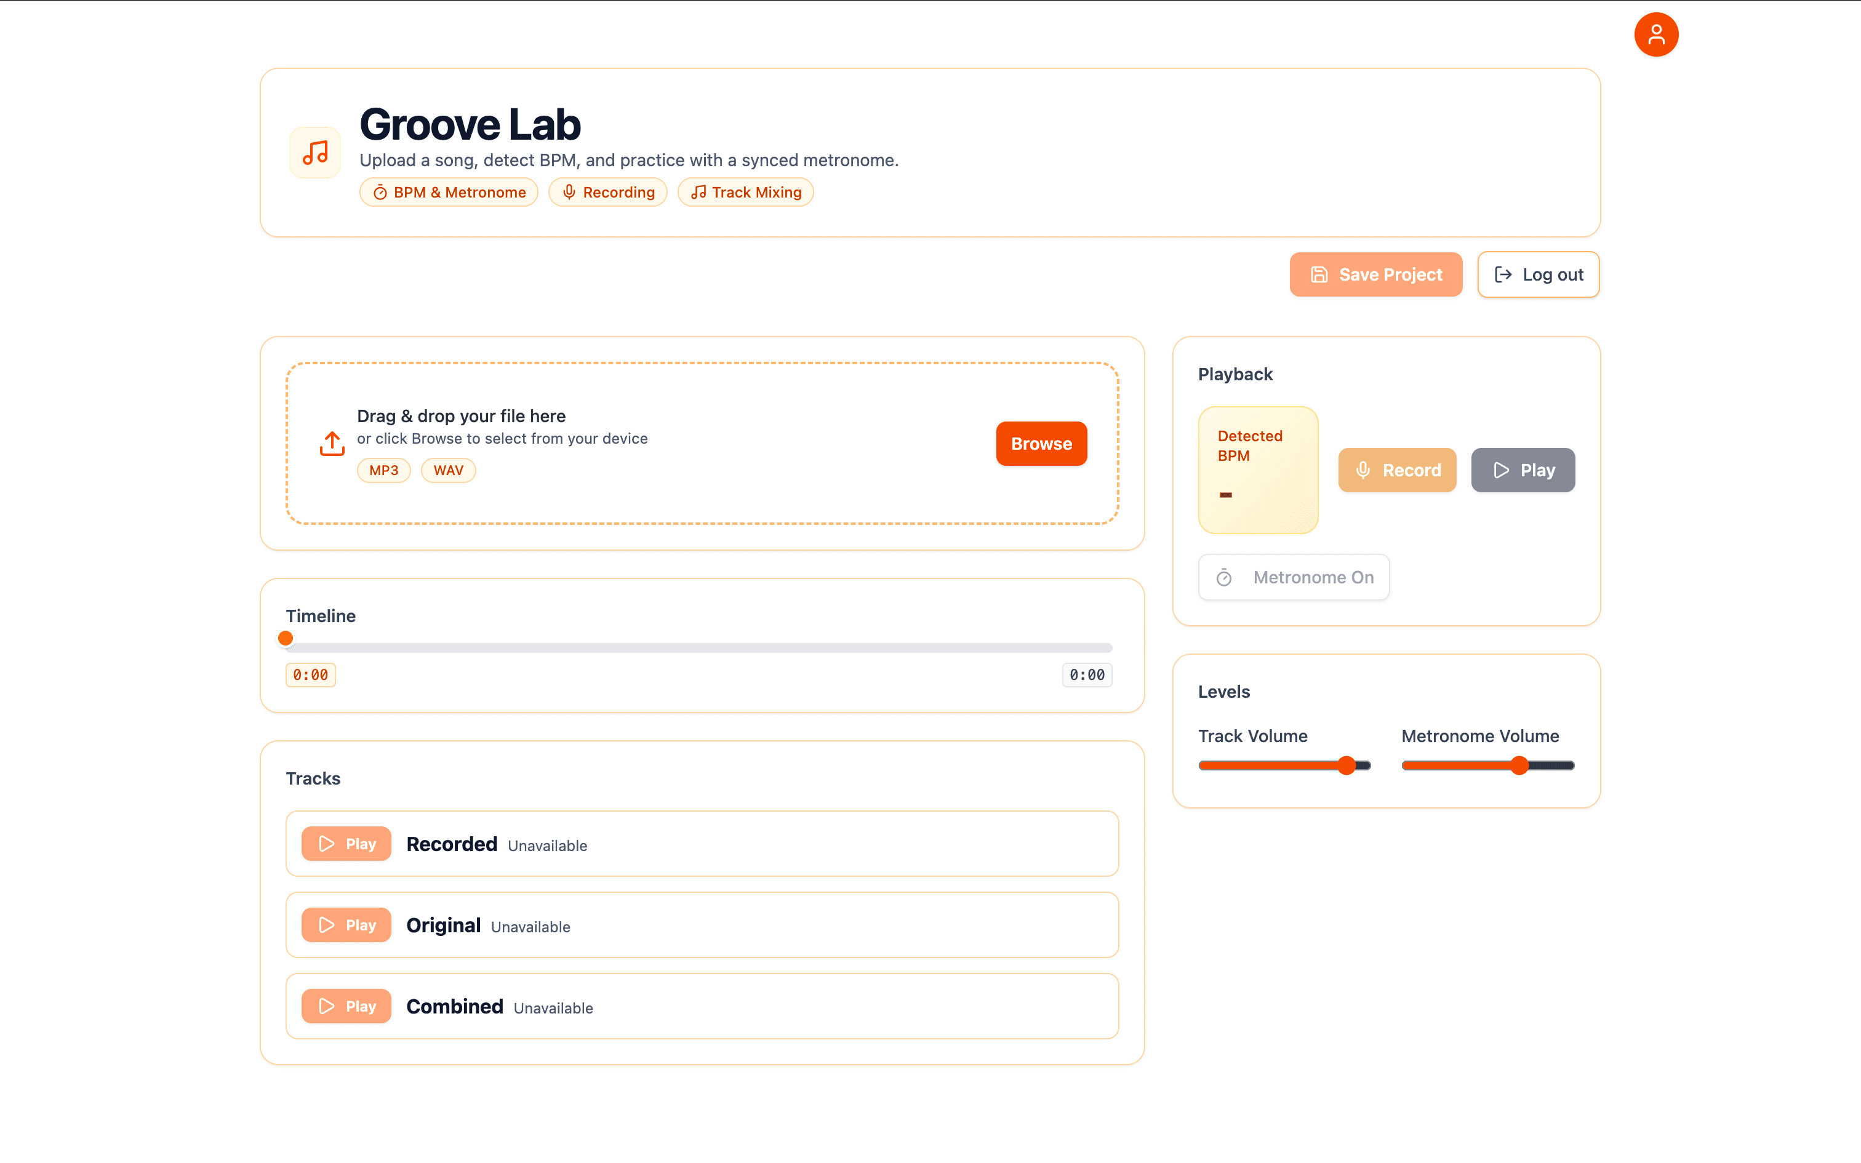Toggle Metronome On setting
The height and width of the screenshot is (1163, 1861).
coord(1294,577)
